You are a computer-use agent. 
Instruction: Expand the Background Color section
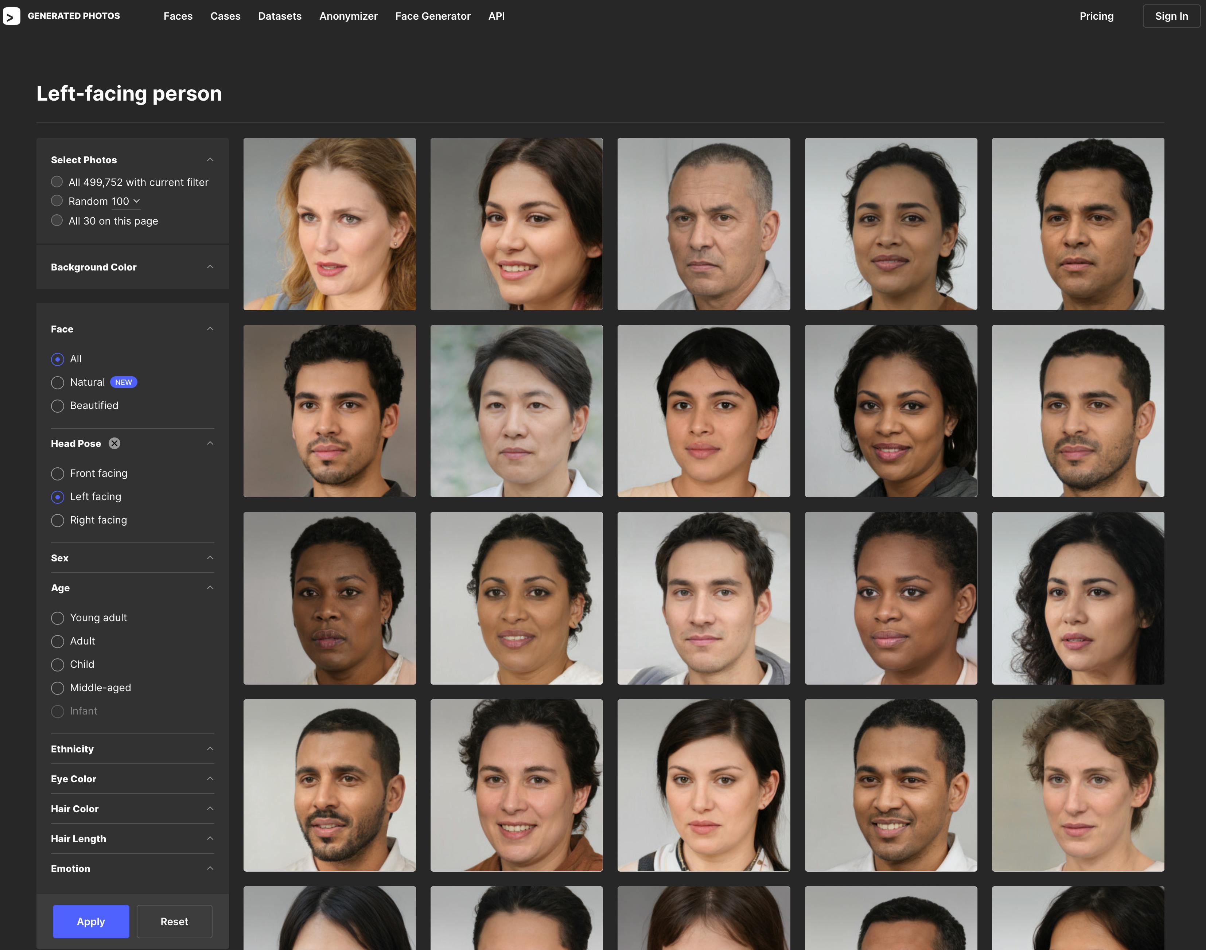click(x=210, y=267)
